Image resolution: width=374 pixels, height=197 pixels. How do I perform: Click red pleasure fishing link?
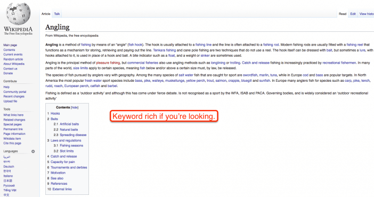coord(108,63)
